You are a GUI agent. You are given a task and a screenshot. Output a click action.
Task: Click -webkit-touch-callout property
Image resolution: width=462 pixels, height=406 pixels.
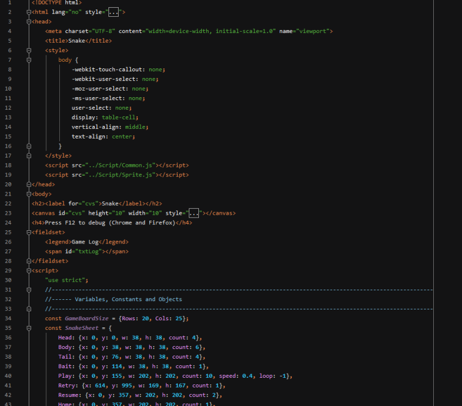pyautogui.click(x=107, y=70)
